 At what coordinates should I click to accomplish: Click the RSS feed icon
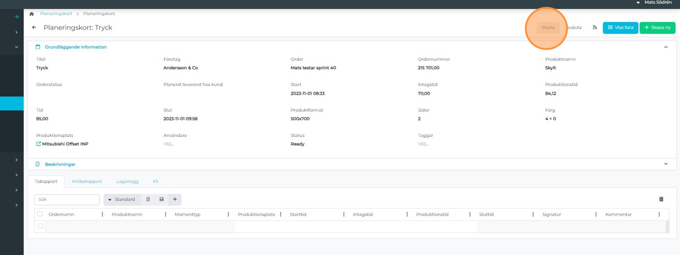tap(594, 27)
